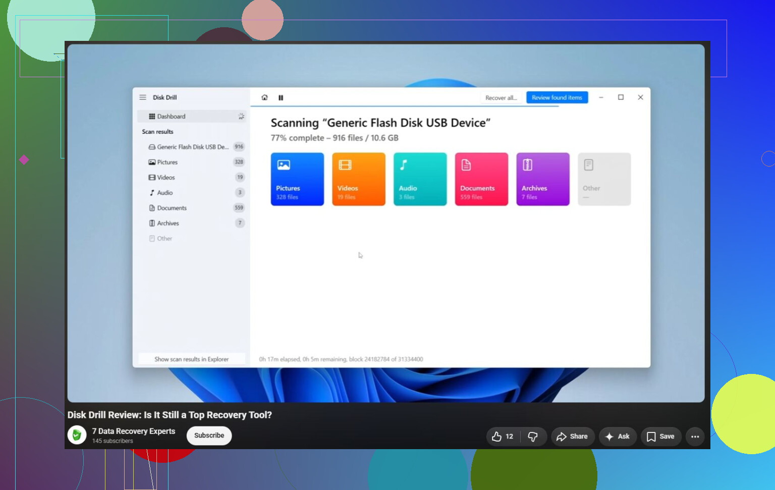The width and height of the screenshot is (775, 490).
Task: Open the teal Audio category tile
Action: (x=420, y=179)
